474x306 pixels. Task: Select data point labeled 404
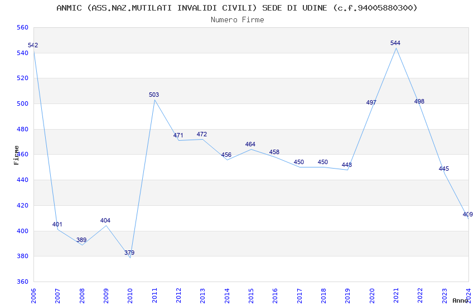(105, 220)
